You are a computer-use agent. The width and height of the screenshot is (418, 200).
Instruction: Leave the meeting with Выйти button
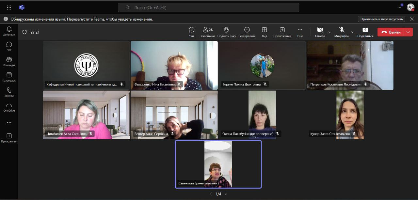tap(391, 32)
